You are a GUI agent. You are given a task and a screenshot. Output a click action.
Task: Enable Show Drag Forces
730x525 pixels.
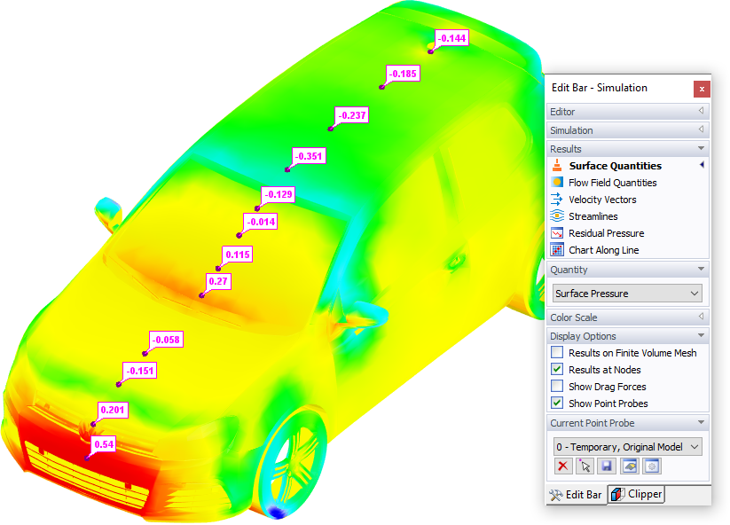tap(557, 386)
